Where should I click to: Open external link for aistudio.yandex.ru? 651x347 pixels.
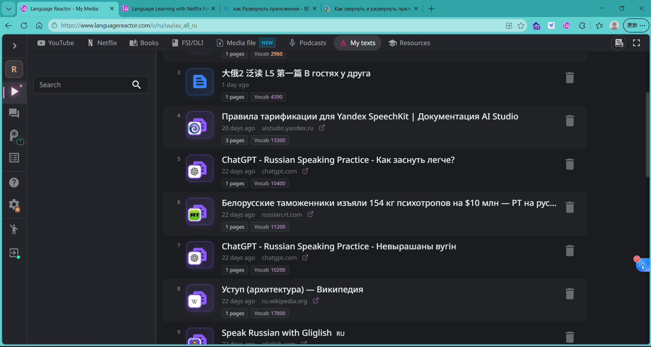point(322,128)
